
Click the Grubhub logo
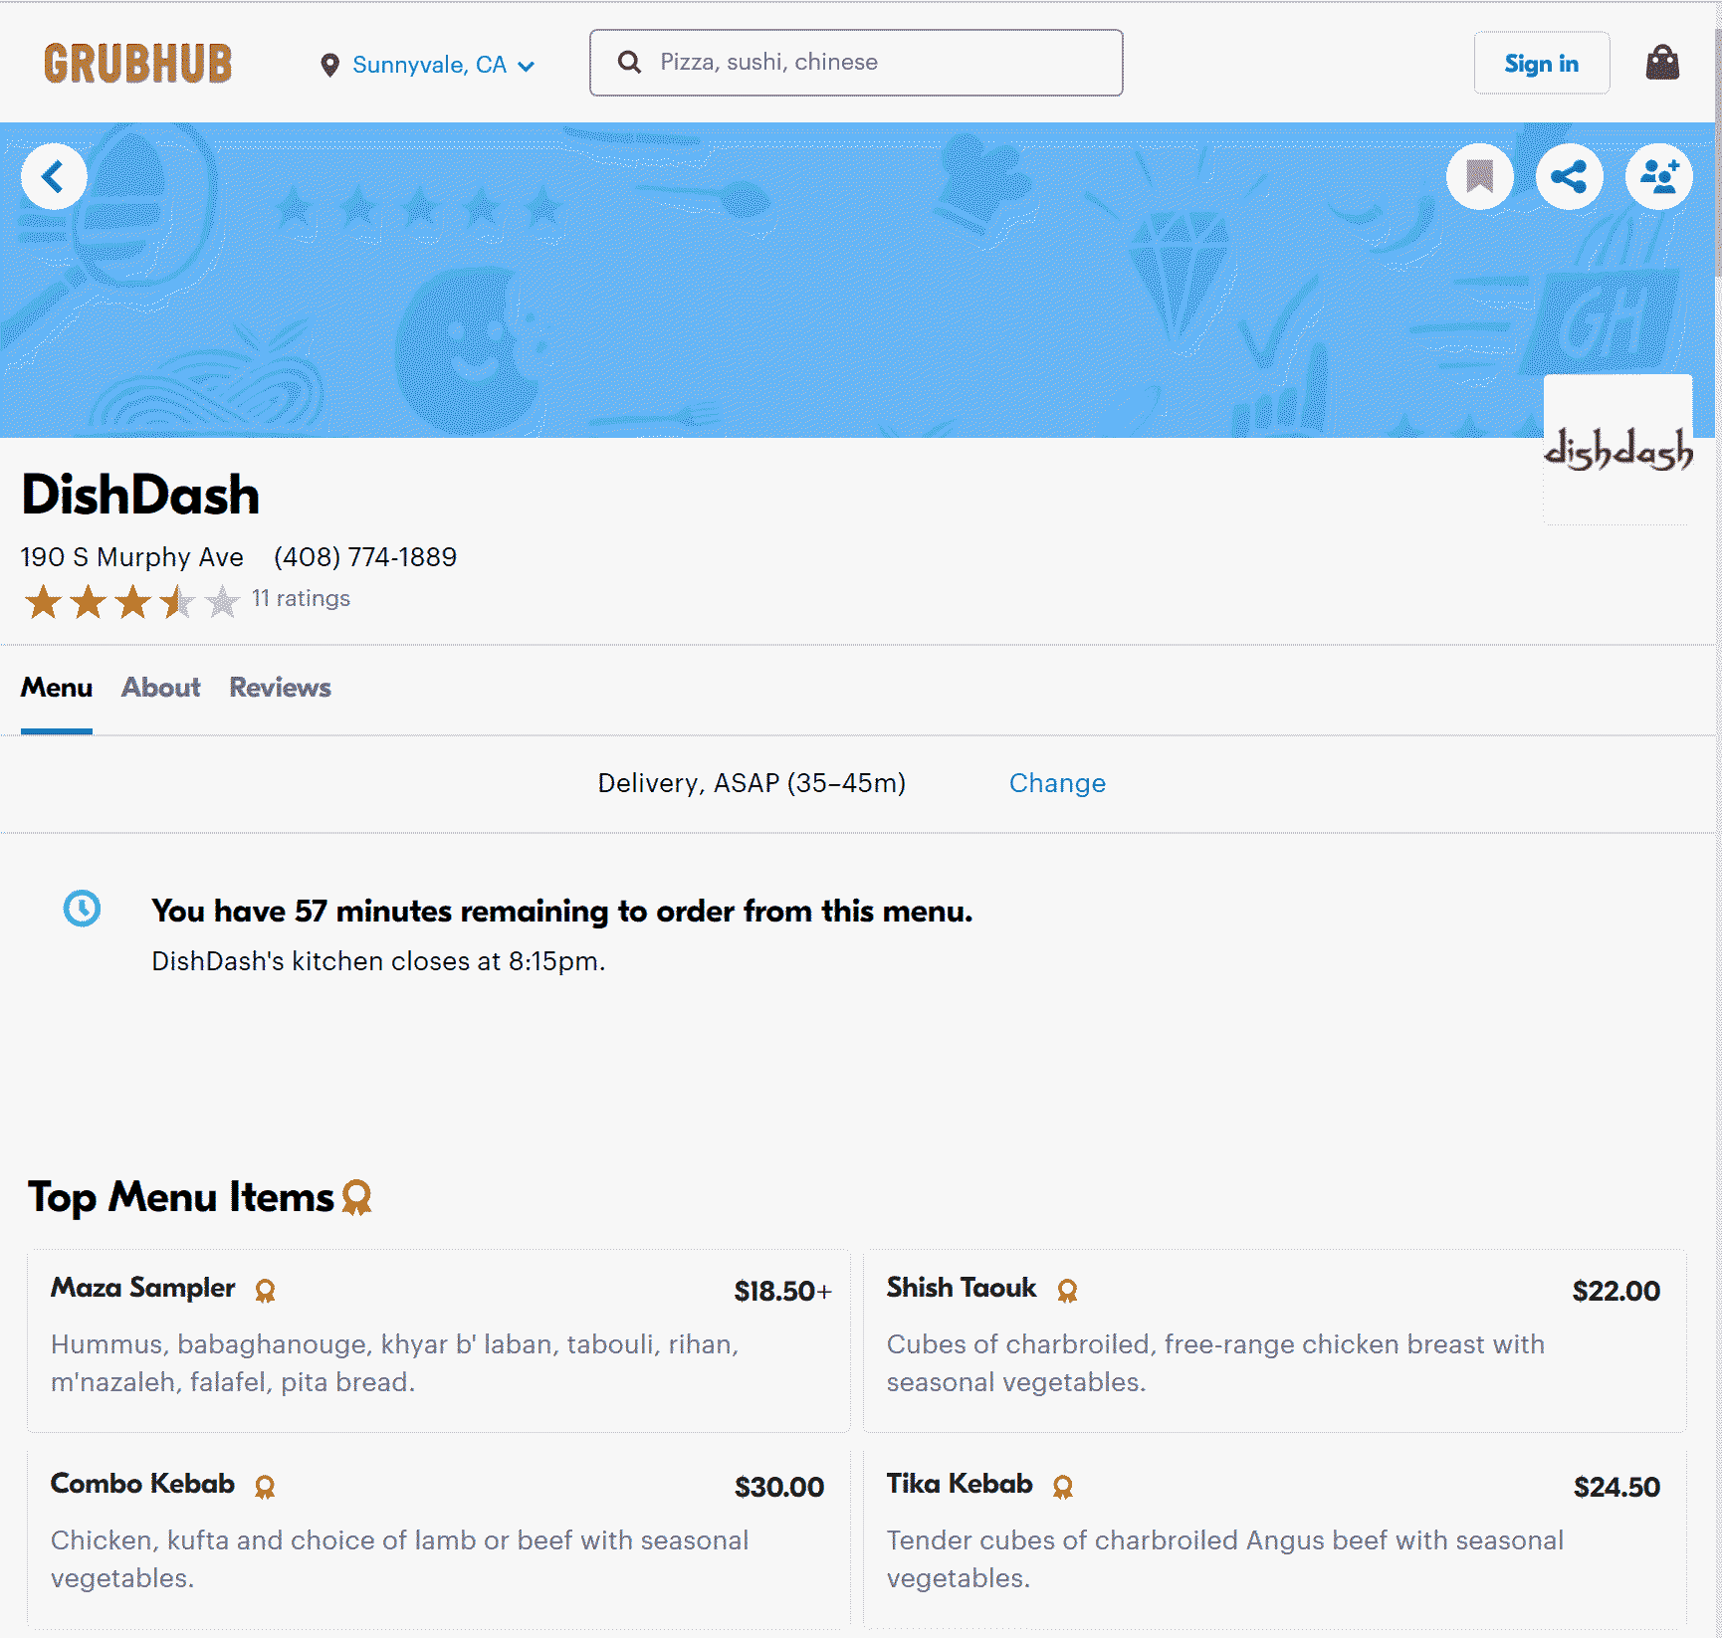click(137, 64)
